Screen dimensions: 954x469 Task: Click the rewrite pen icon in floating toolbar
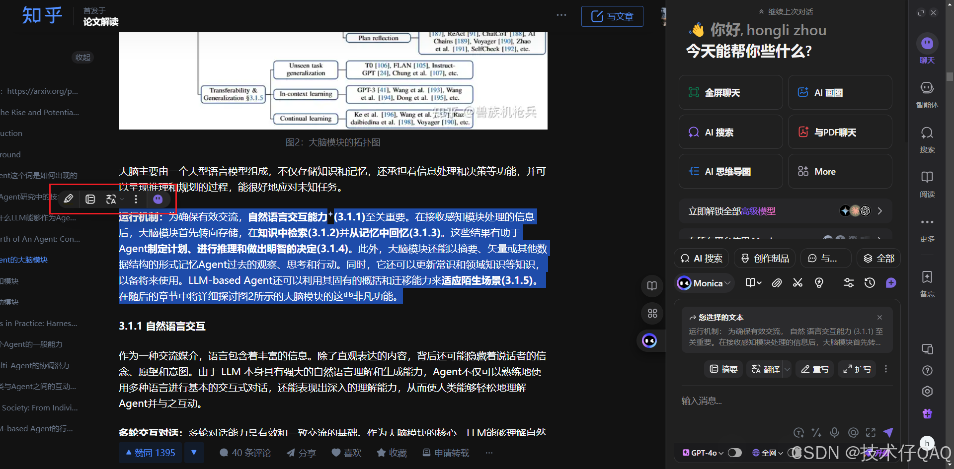point(69,199)
